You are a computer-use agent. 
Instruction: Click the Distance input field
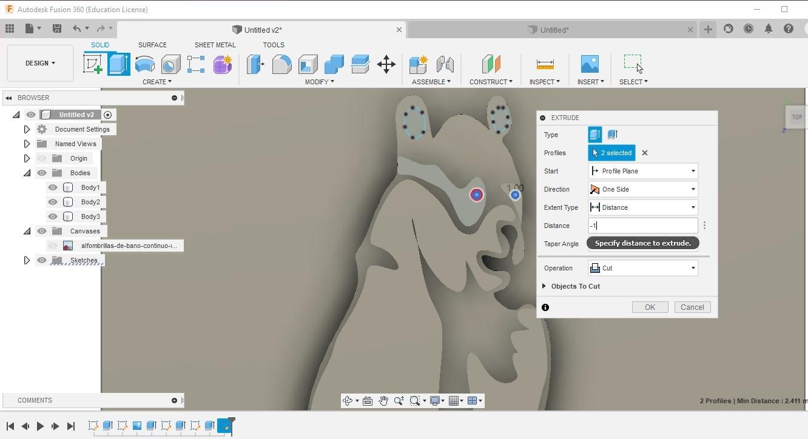tap(643, 226)
